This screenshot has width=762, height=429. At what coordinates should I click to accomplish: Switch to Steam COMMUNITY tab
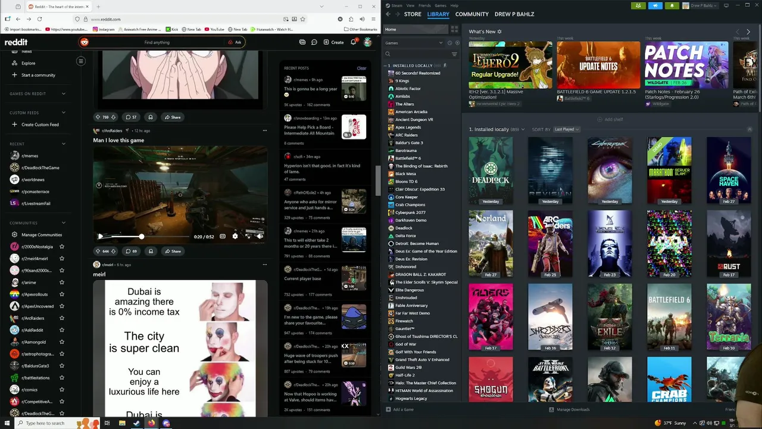pyautogui.click(x=472, y=14)
